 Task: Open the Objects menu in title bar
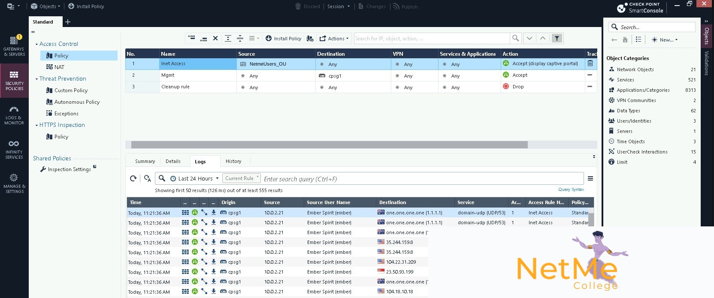[x=45, y=6]
